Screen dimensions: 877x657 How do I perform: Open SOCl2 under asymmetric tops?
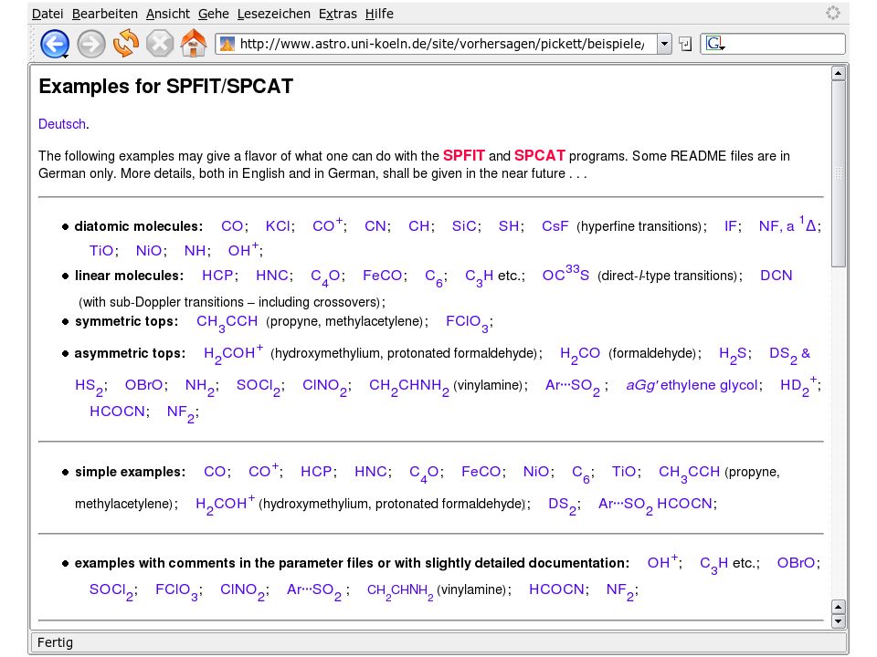pyautogui.click(x=259, y=387)
